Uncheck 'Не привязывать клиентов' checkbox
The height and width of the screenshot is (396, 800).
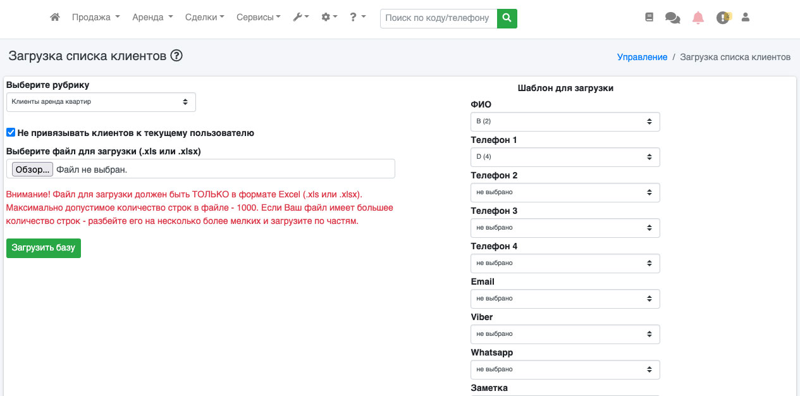click(11, 133)
